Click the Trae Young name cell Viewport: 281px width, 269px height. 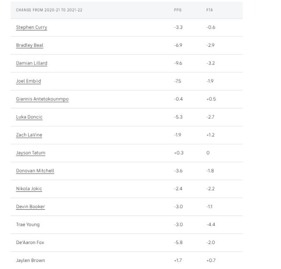(28, 225)
